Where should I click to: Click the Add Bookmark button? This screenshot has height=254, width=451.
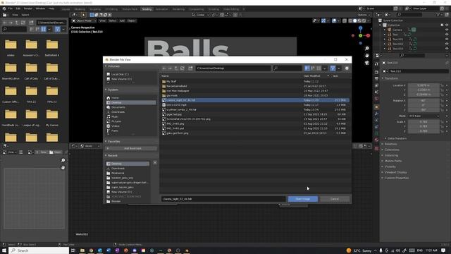[131, 148]
